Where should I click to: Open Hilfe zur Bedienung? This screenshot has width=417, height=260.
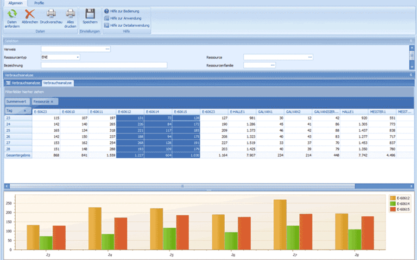pyautogui.click(x=122, y=11)
